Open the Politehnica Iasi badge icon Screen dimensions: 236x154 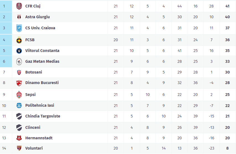[x=19, y=105]
